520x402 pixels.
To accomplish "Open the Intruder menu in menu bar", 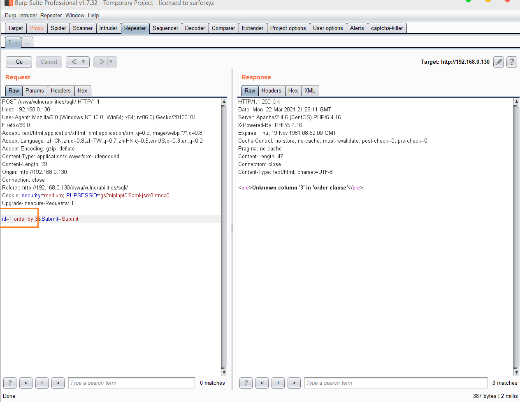I will pos(28,15).
